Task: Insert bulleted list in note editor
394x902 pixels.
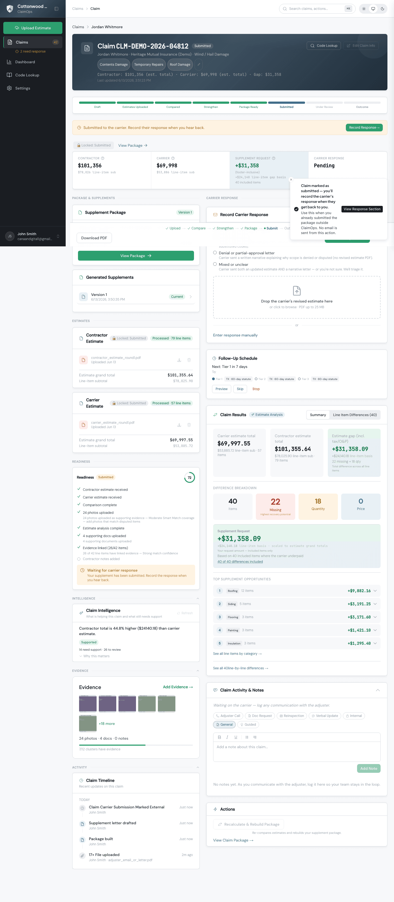Action: tap(247, 737)
